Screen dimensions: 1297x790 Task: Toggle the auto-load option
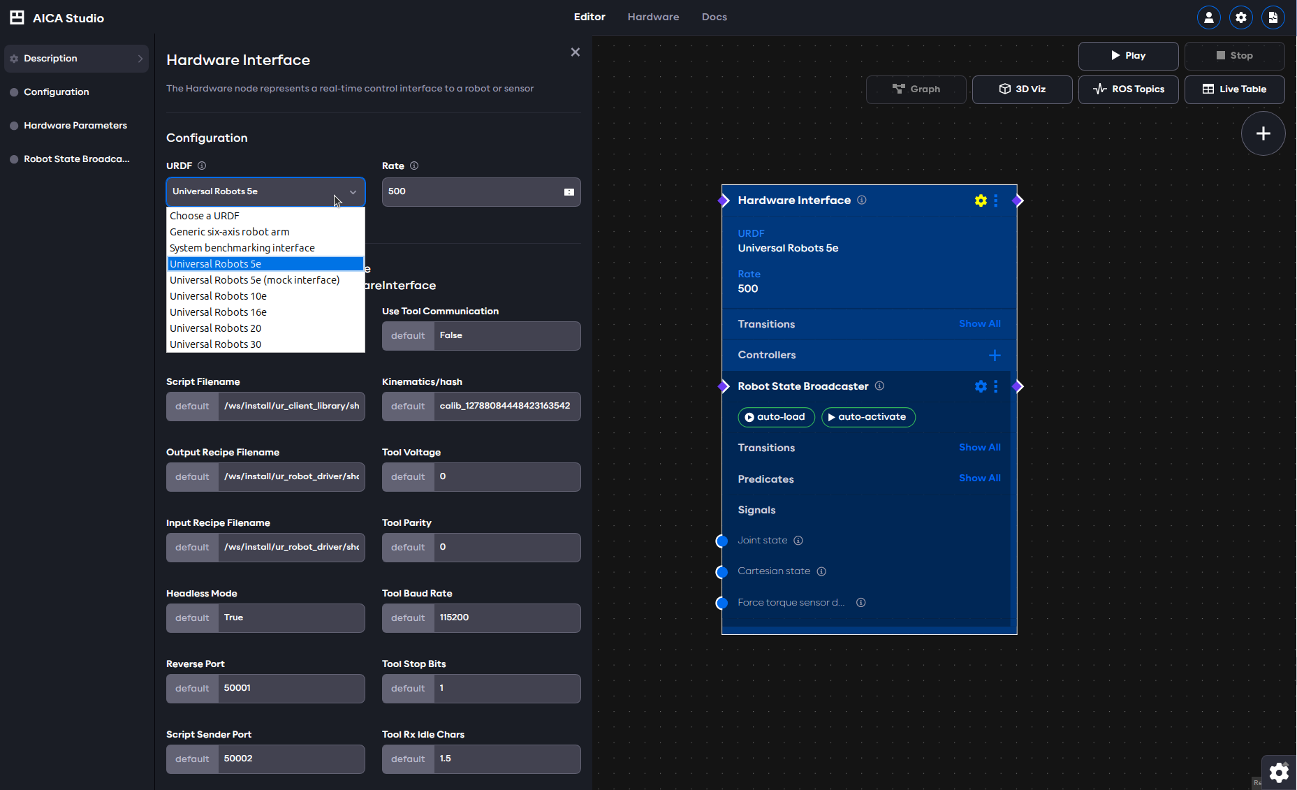[x=776, y=417]
